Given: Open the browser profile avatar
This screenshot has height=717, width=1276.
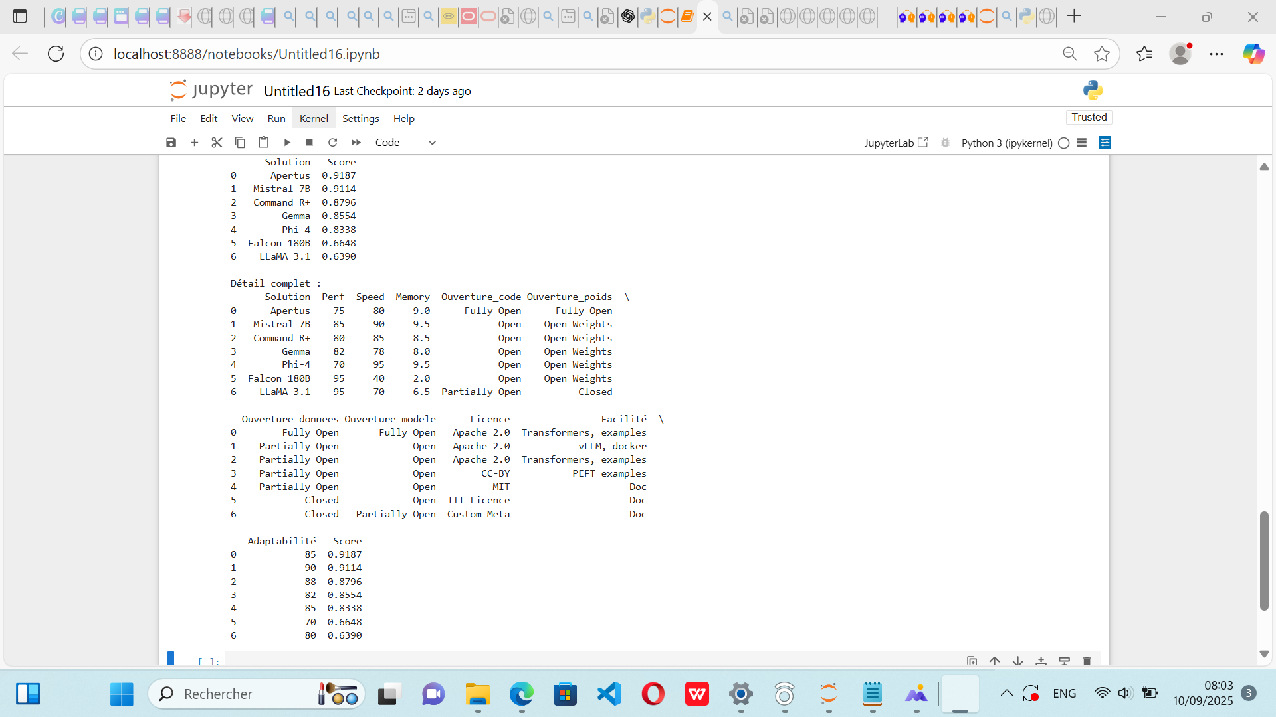Looking at the screenshot, I should 1180,54.
